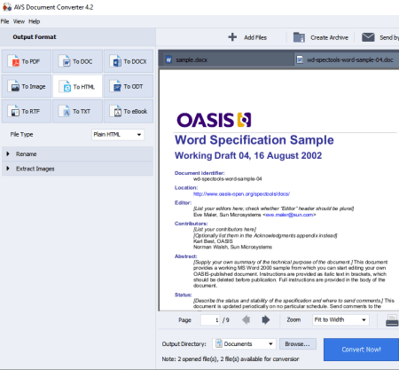Screen dimensions: 399x370
Task: Expand the Rename section
Action: point(77,154)
